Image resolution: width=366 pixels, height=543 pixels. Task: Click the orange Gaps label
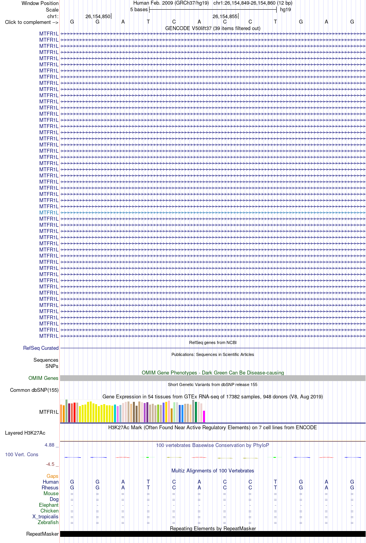[52, 476]
